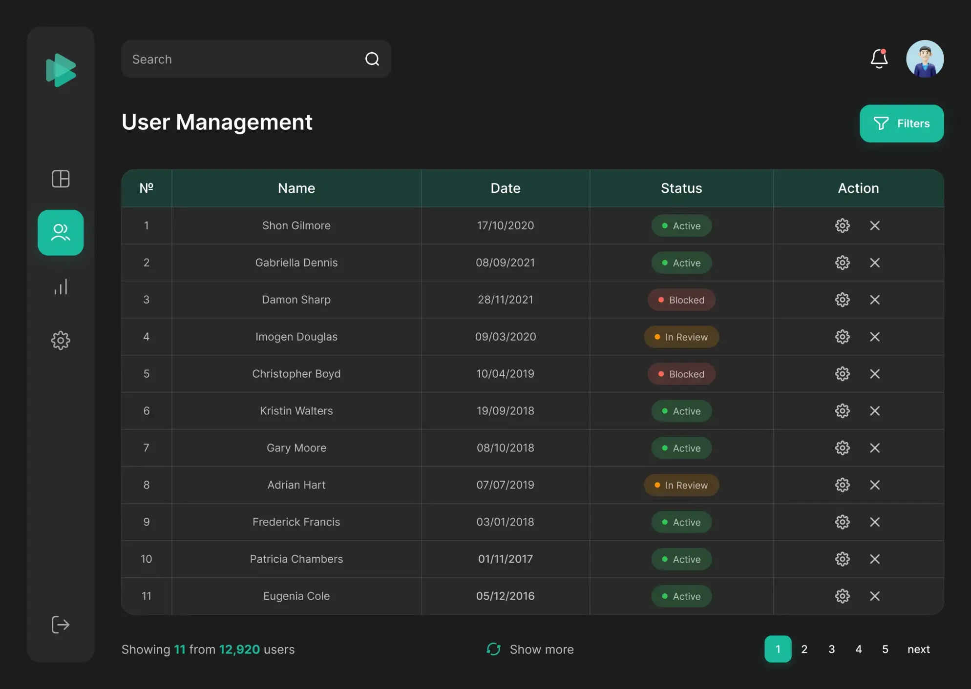
Task: Click the logout icon at sidebar bottom
Action: coord(61,625)
